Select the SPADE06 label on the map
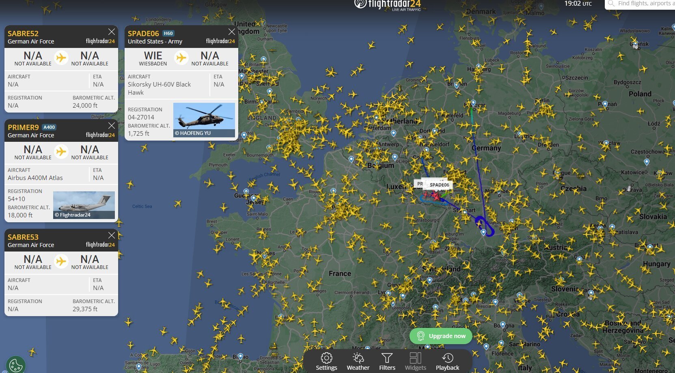The image size is (675, 373). [x=439, y=185]
